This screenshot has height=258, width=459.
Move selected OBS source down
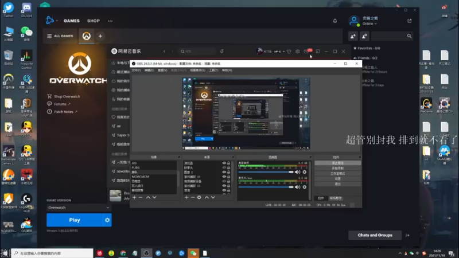[213, 197]
